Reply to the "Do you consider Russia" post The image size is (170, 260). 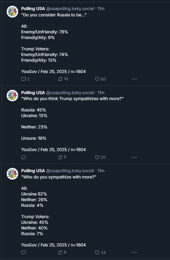pyautogui.click(x=25, y=79)
